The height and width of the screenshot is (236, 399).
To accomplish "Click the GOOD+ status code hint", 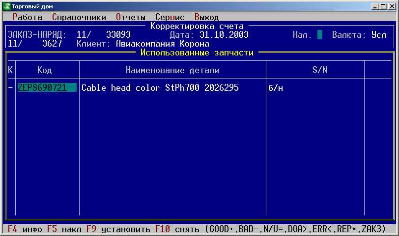I will click(x=222, y=229).
